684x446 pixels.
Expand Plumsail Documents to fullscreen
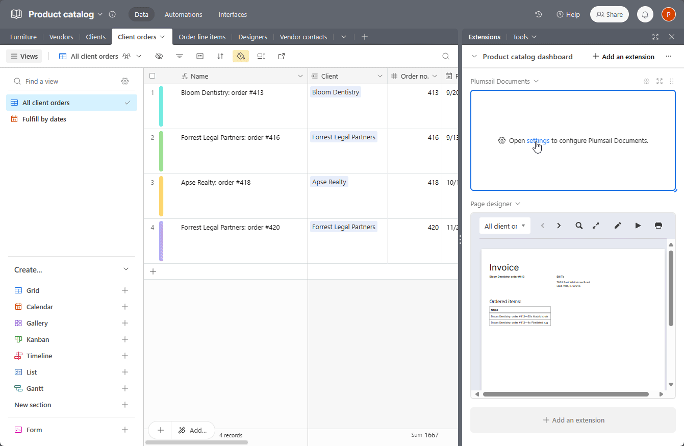[660, 81]
